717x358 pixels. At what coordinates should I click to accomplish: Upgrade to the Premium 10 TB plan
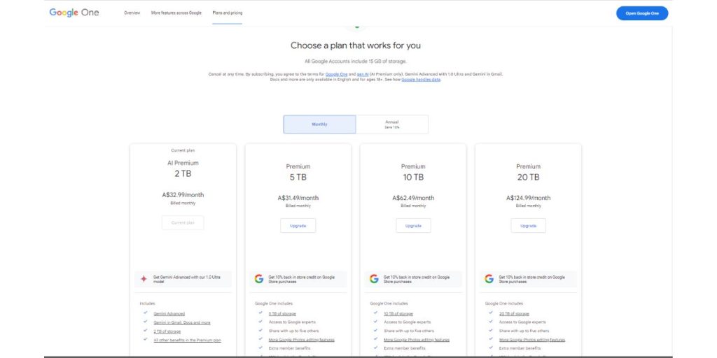coord(413,226)
